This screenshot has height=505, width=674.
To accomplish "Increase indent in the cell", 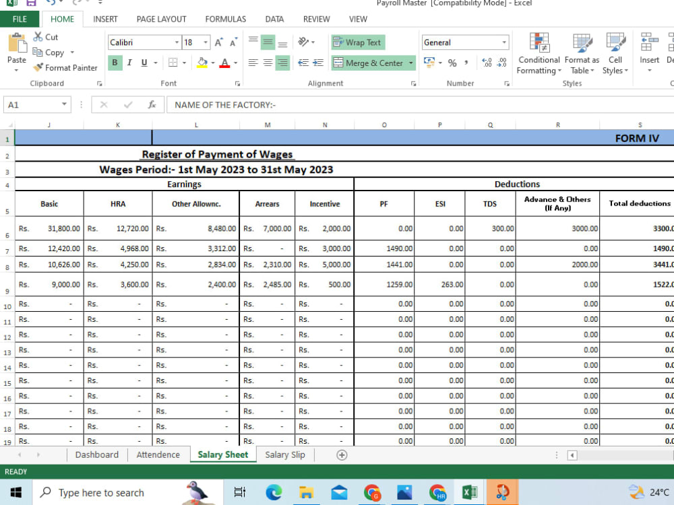I will click(318, 63).
